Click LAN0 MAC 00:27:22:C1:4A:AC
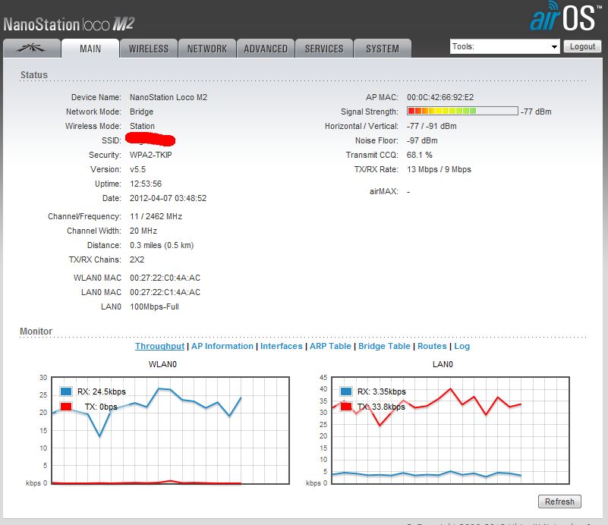Image resolution: width=608 pixels, height=525 pixels. [x=165, y=292]
